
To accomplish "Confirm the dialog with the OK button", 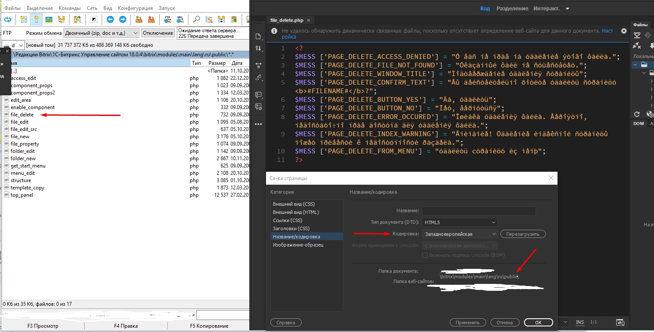I will (538, 323).
